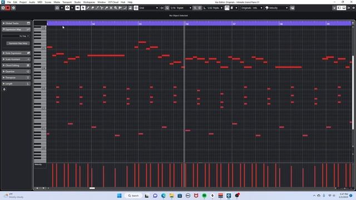Toggle the lower zone visibility button
356x200 pixels.
[x=344, y=8]
